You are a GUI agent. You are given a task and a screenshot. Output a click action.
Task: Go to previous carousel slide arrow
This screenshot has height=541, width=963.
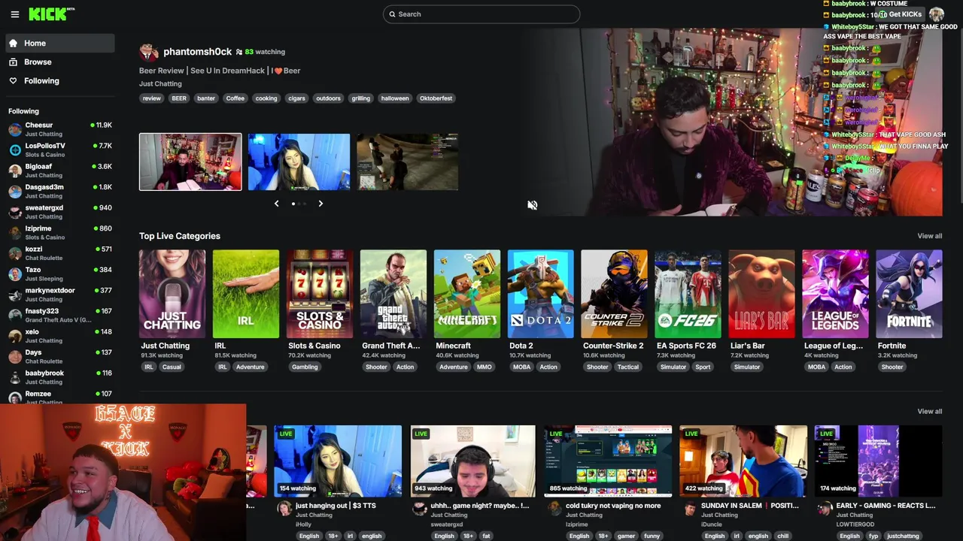coord(276,204)
